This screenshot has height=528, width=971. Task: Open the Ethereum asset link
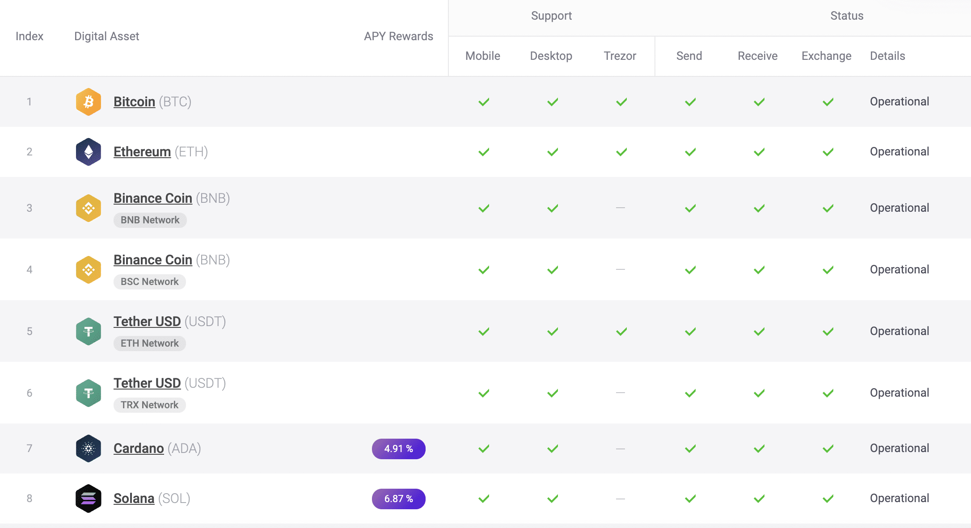click(142, 152)
